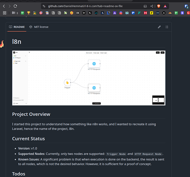Open the purple S bookmark icon

click(x=182, y=13)
